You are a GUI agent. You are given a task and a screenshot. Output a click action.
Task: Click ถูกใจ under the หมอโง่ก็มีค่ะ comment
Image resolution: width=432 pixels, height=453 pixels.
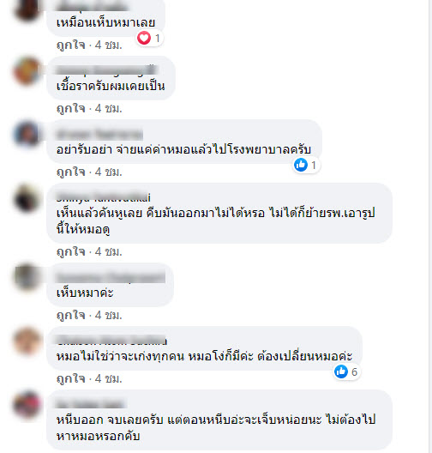[x=70, y=378]
